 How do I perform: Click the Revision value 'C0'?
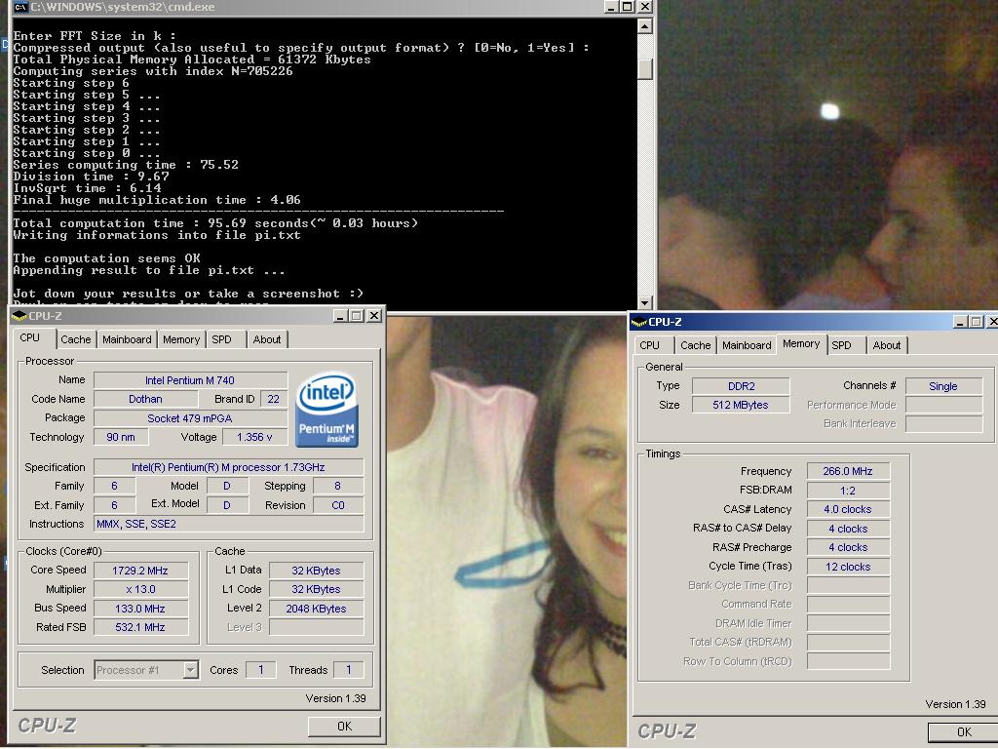tap(338, 506)
